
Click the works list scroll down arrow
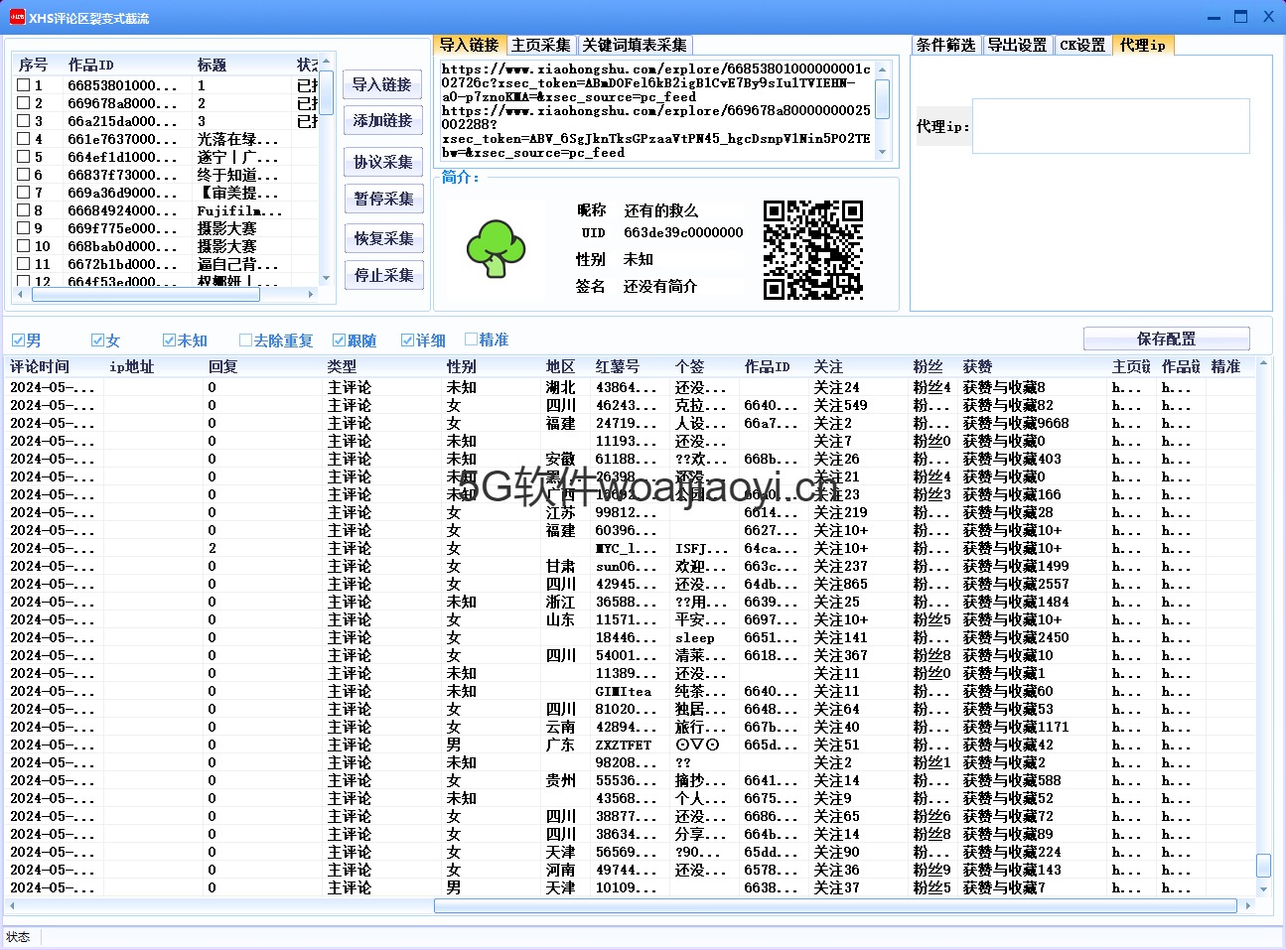point(327,279)
